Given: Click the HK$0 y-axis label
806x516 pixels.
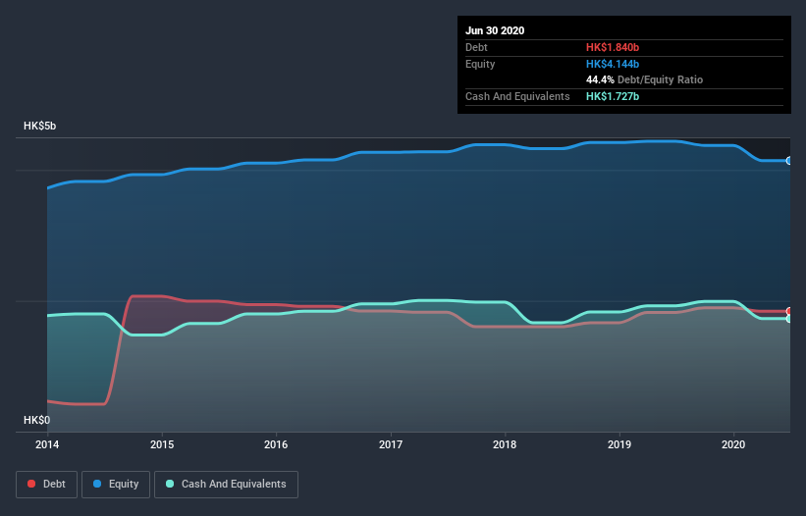Looking at the screenshot, I should coord(37,421).
